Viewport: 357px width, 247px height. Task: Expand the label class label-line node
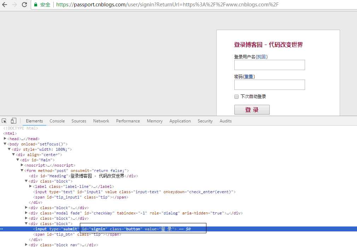tap(30, 186)
